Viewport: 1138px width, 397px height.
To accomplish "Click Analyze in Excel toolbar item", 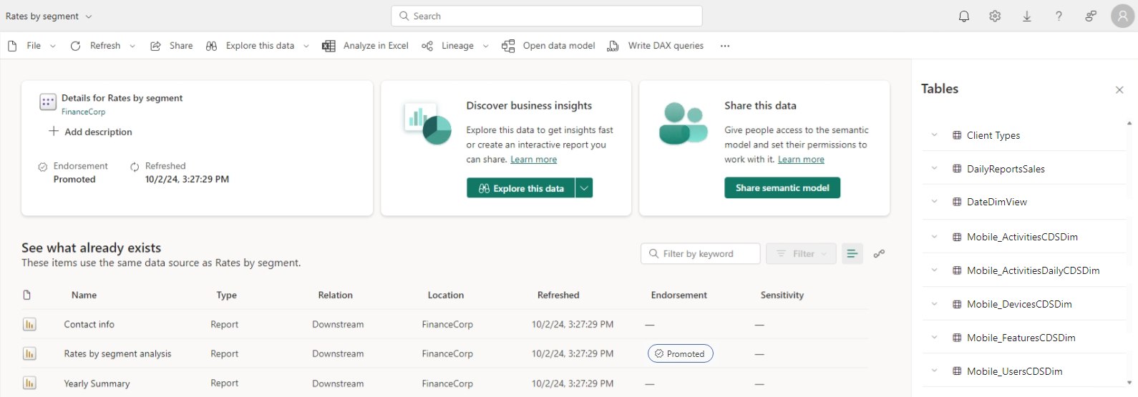I will coord(366,46).
